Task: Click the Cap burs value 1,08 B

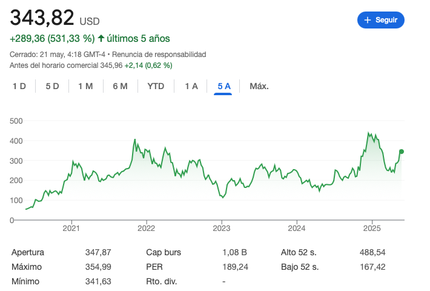Action: [234, 252]
